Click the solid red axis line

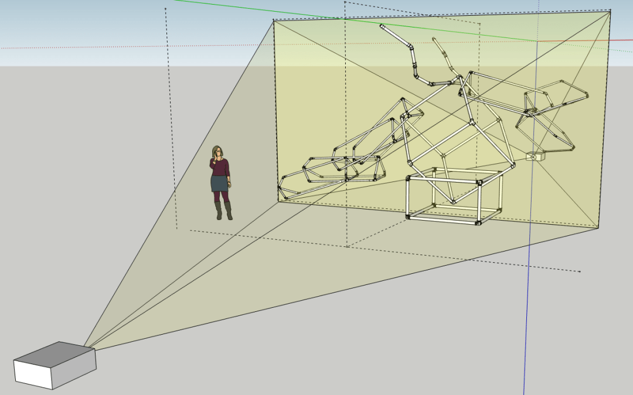[x=586, y=40]
